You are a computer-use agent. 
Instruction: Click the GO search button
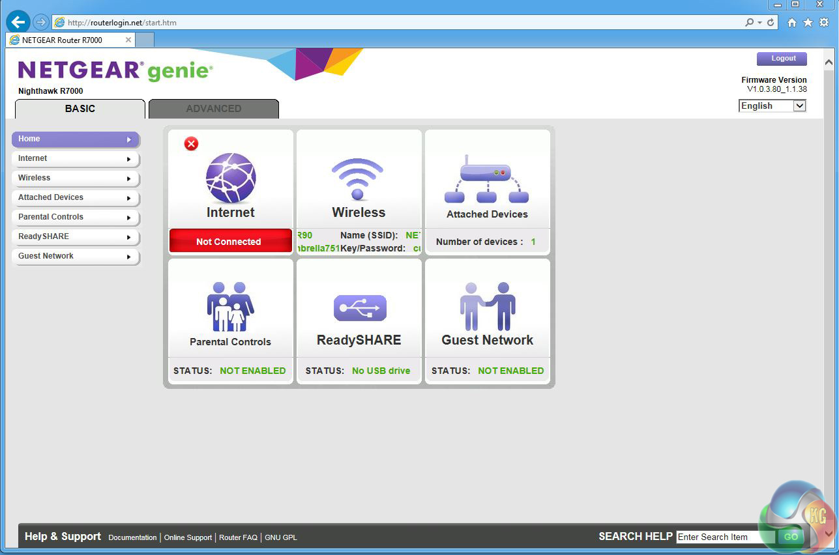[x=791, y=537]
